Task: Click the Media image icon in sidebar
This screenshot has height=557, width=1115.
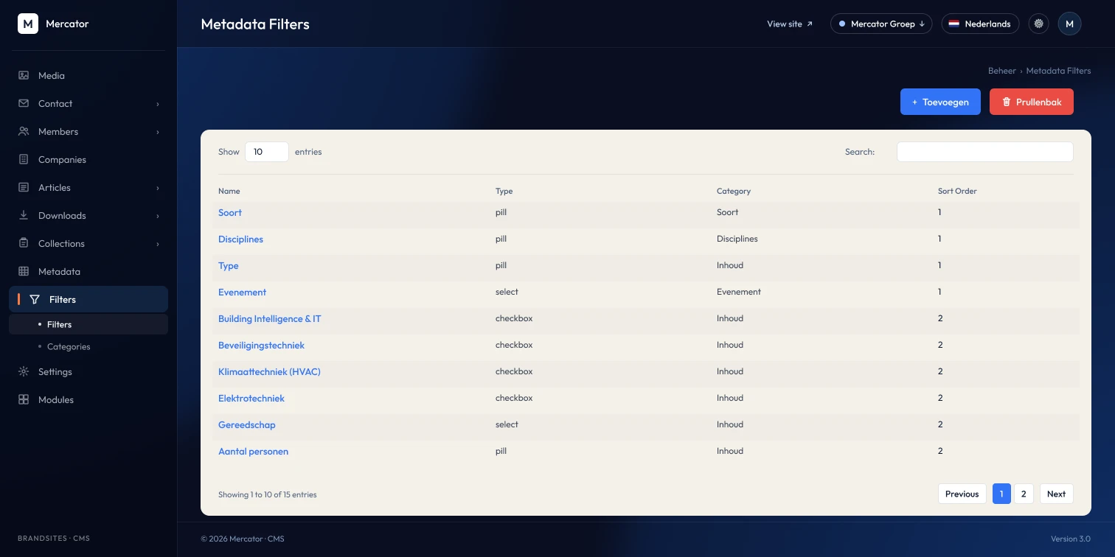Action: (24, 75)
